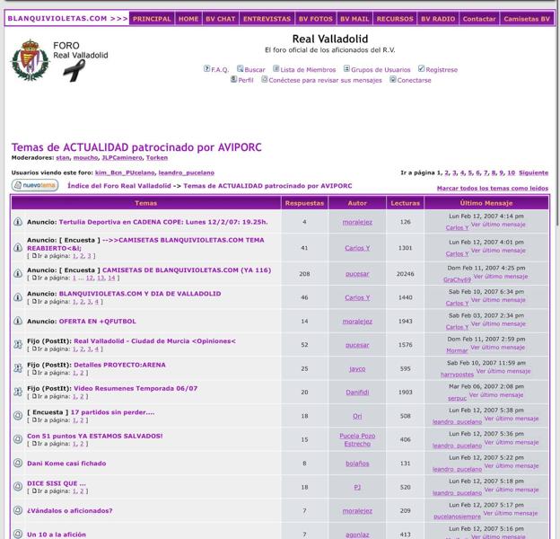Open last poster GraChy69's profile
This screenshot has height=539, width=560.
457,279
